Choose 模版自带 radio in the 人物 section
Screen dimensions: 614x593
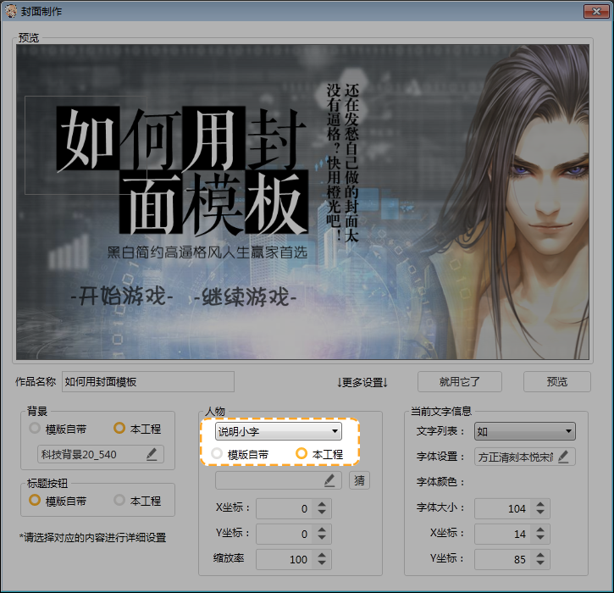coord(218,454)
